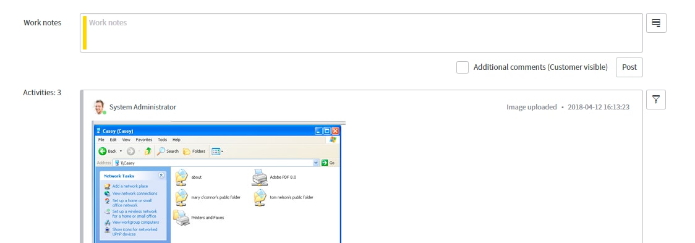Click the journal fields toggle icon beside Work notes
Screen dimensions: 695x243
(x=656, y=23)
